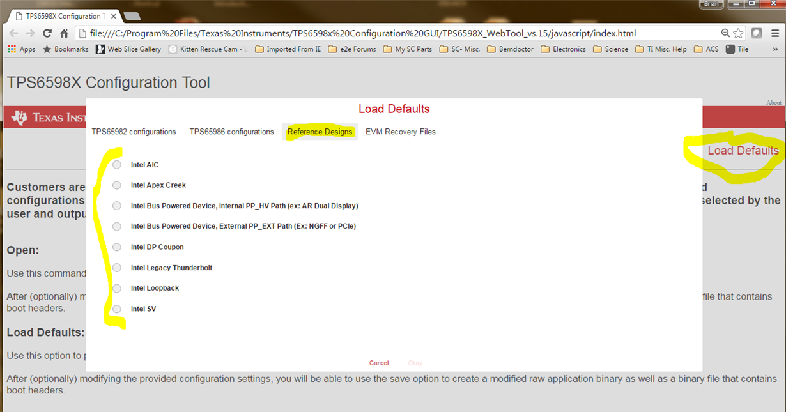Click the TPS6598X Configuration Tool heading
Image resolution: width=786 pixels, height=412 pixels.
pos(108,82)
